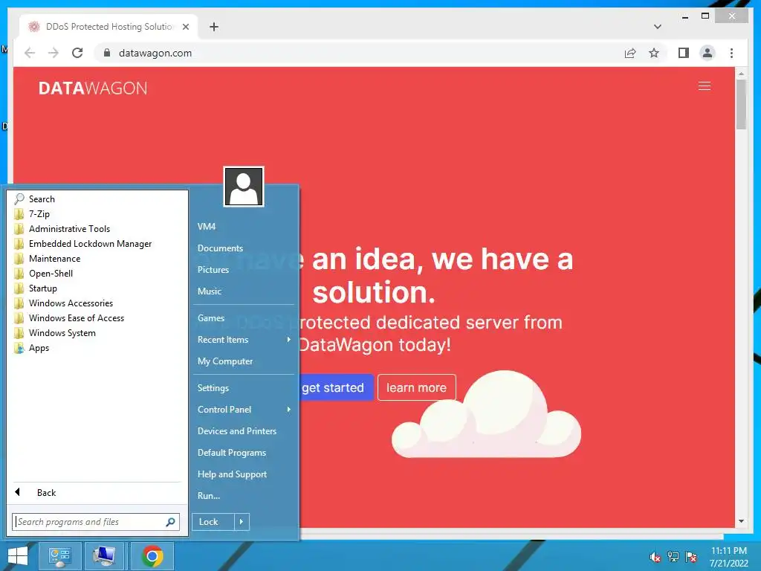Go back in Chrome history
Screen dimensions: 761x571
click(30, 53)
